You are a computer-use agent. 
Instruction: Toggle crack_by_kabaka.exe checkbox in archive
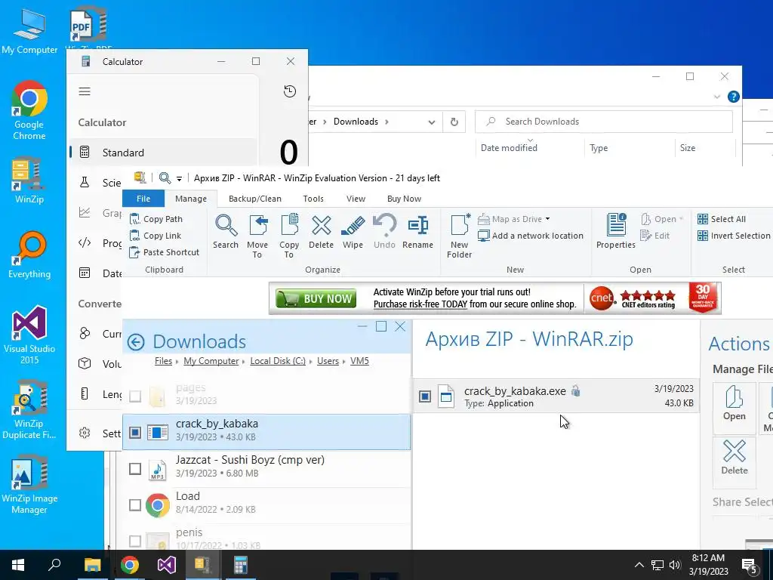click(425, 396)
